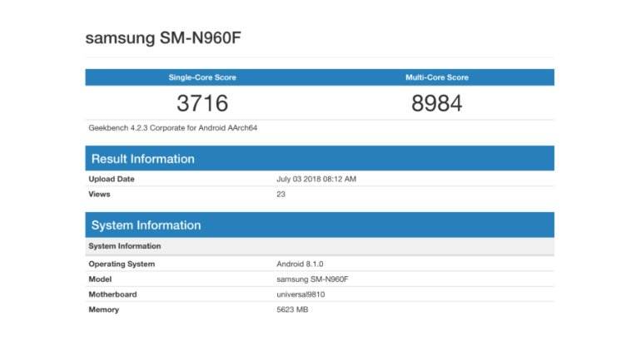Select the Geekbench 4.2.3 Corporate version line
The width and height of the screenshot is (641, 361).
(173, 128)
